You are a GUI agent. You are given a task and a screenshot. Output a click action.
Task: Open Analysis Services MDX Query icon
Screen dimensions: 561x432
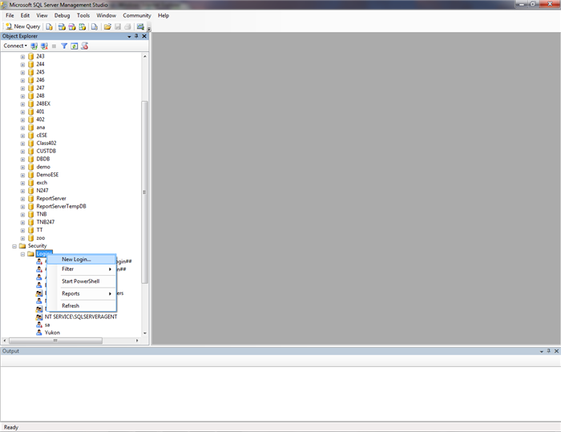coord(62,26)
